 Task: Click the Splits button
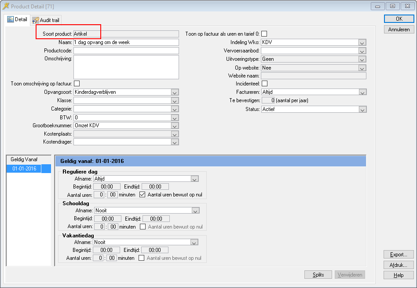click(x=318, y=275)
